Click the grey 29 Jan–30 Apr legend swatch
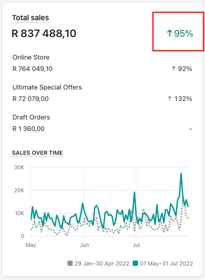This screenshot has width=205, height=280. coord(70,263)
